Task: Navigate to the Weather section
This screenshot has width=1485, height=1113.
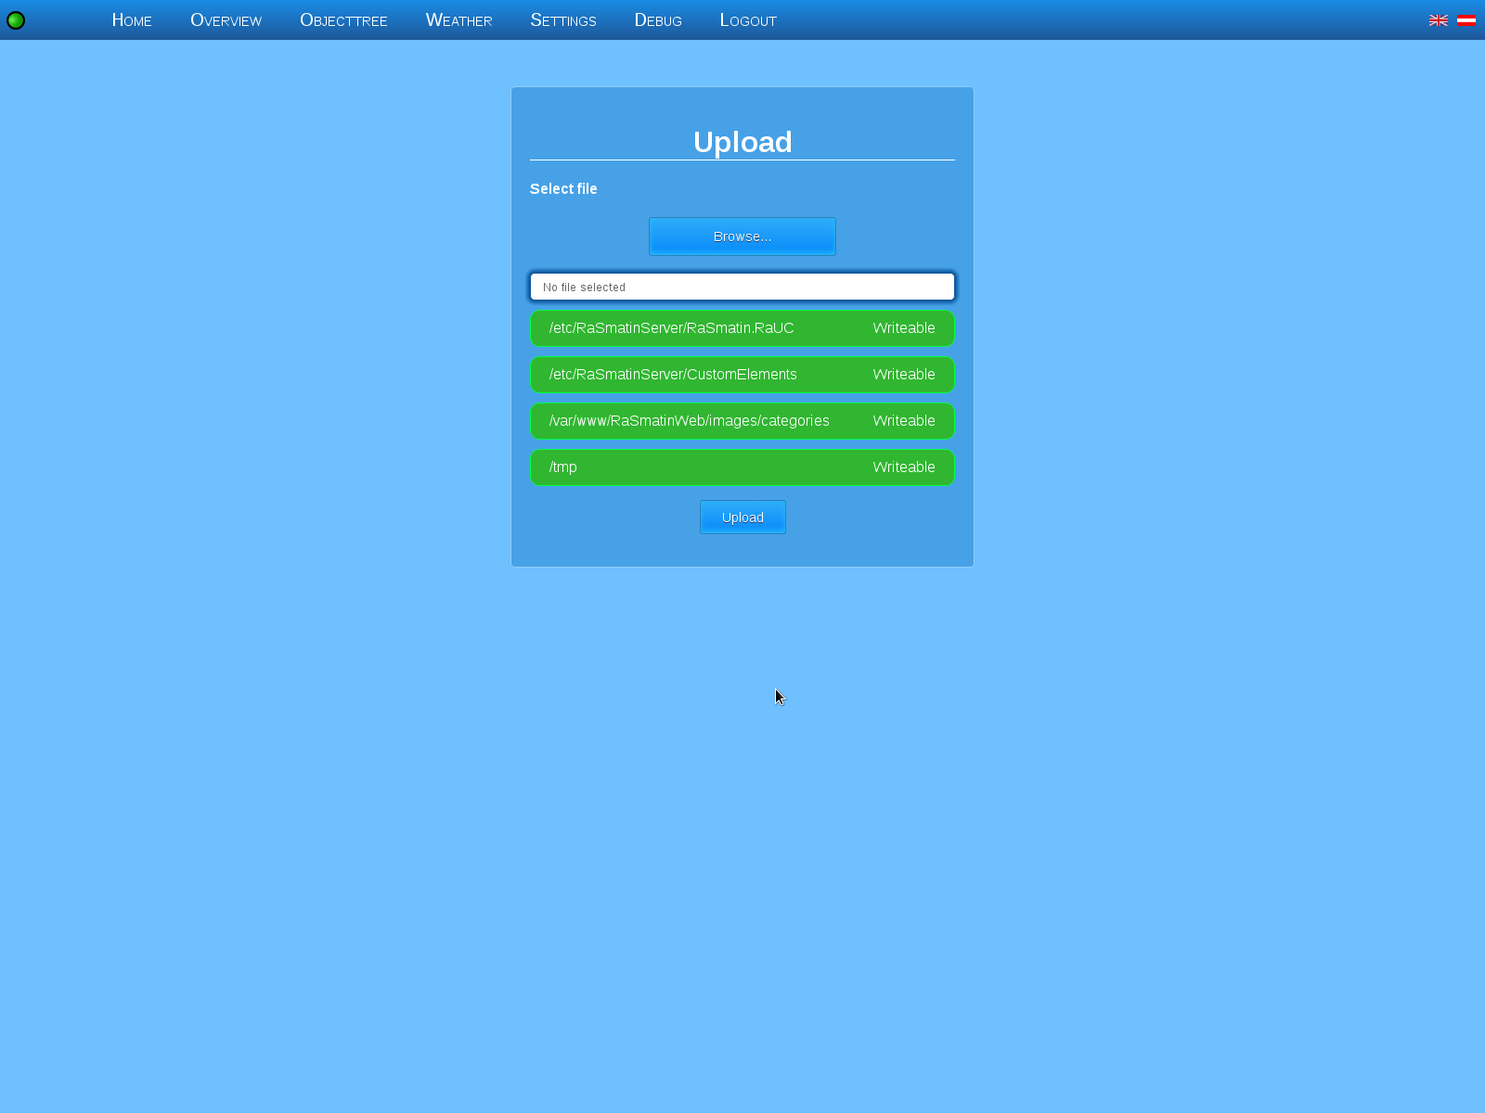Action: (458, 20)
